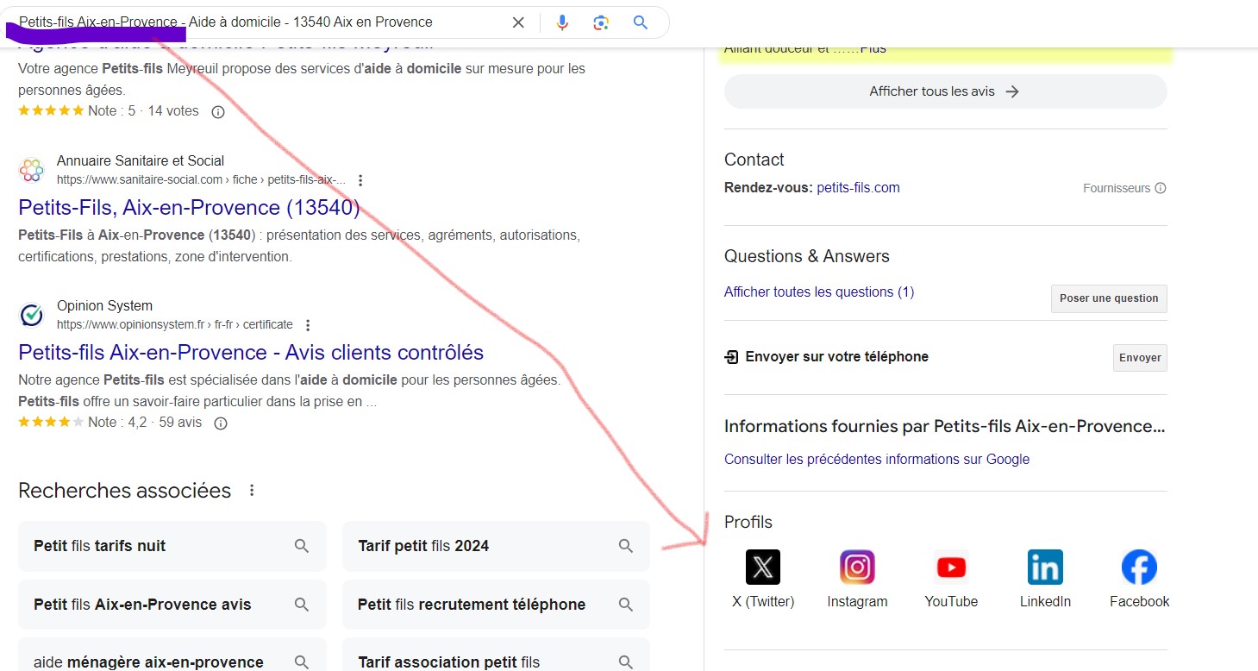
Task: Open more options for opinionsystem.fr result
Action: pos(308,325)
